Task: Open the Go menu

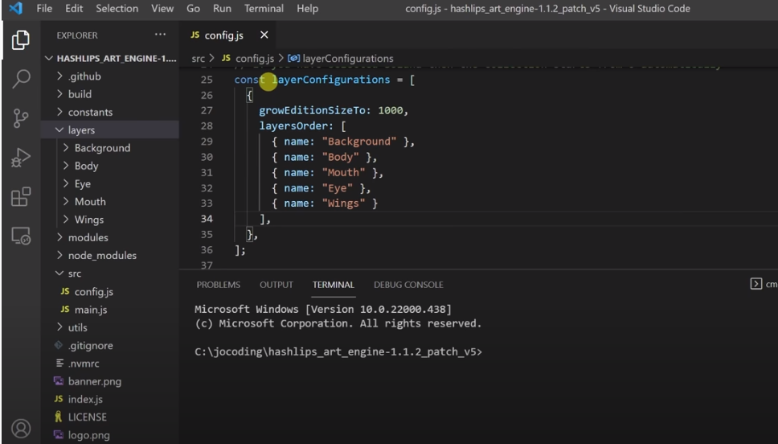Action: (x=193, y=8)
